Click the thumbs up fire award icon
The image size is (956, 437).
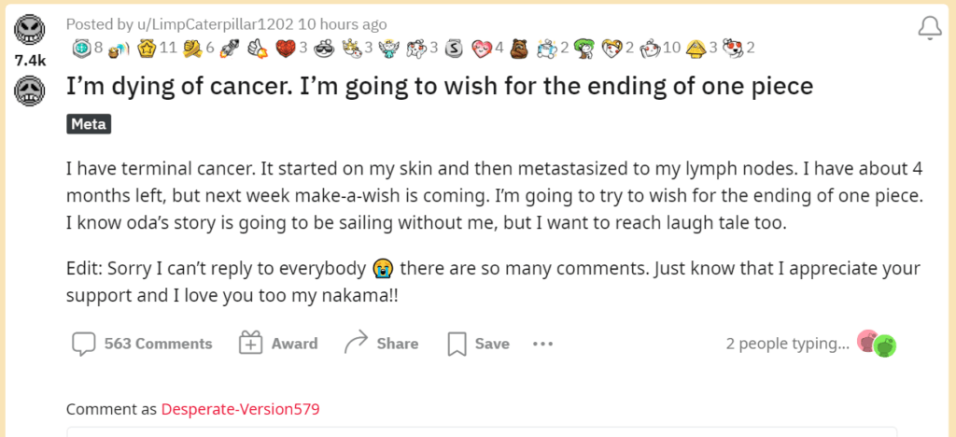click(x=260, y=48)
